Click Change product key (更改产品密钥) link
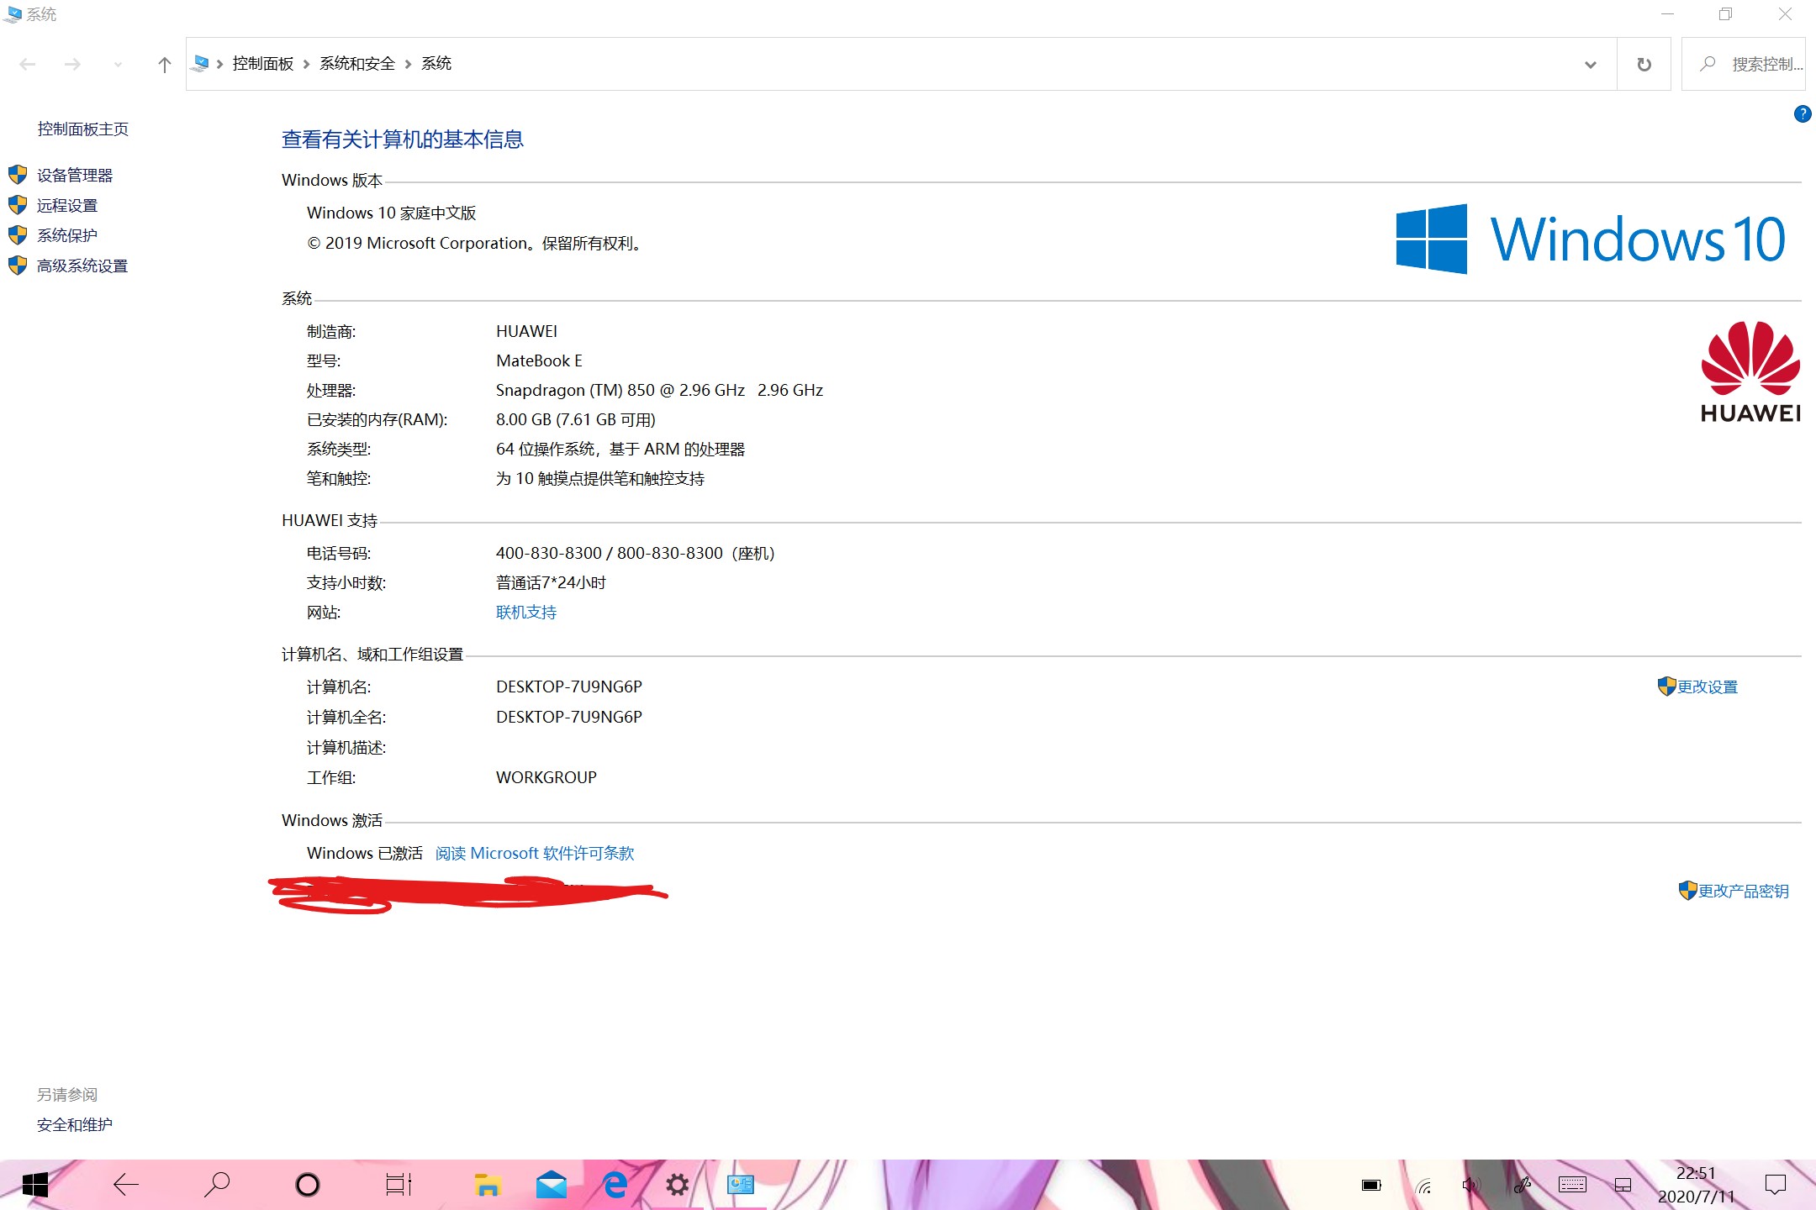Image resolution: width=1816 pixels, height=1210 pixels. tap(1744, 892)
